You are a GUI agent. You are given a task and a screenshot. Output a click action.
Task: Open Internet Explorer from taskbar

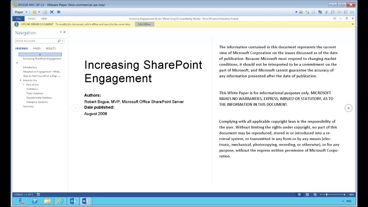60,201
